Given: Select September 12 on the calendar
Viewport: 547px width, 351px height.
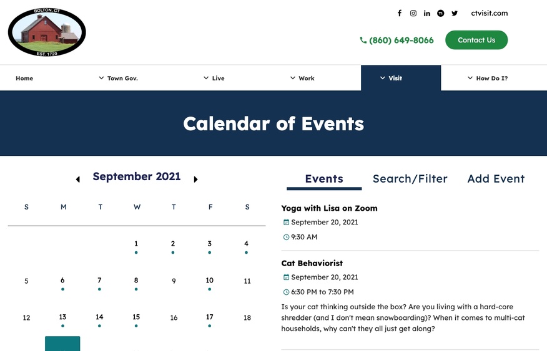Looking at the screenshot, I should [26, 317].
